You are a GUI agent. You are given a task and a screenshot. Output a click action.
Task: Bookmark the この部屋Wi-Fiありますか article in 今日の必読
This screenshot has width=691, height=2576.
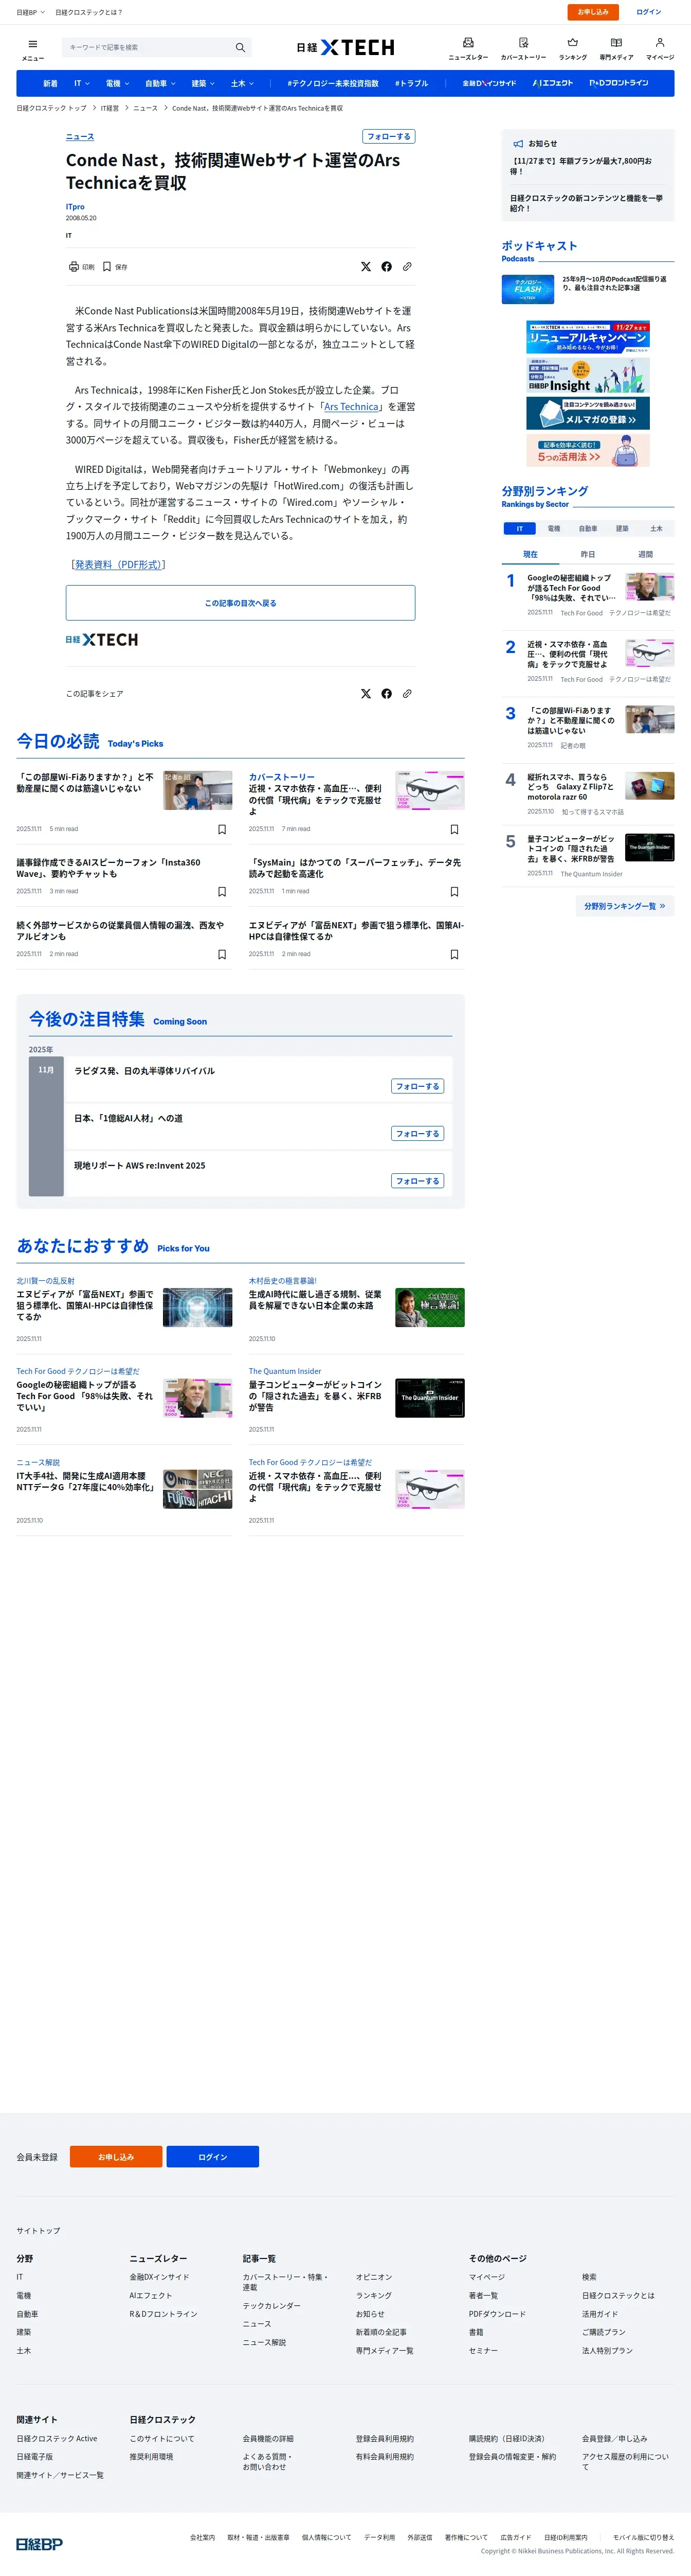[x=222, y=829]
